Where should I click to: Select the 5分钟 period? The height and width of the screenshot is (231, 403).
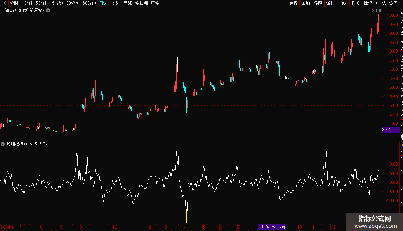(41, 3)
